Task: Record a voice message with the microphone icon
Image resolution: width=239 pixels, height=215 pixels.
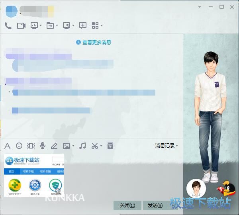Action: pyautogui.click(x=43, y=146)
